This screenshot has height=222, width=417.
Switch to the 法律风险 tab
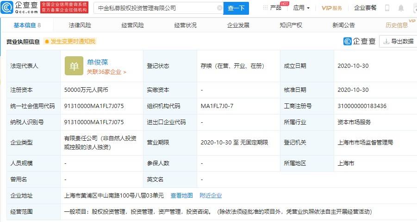(x=80, y=25)
